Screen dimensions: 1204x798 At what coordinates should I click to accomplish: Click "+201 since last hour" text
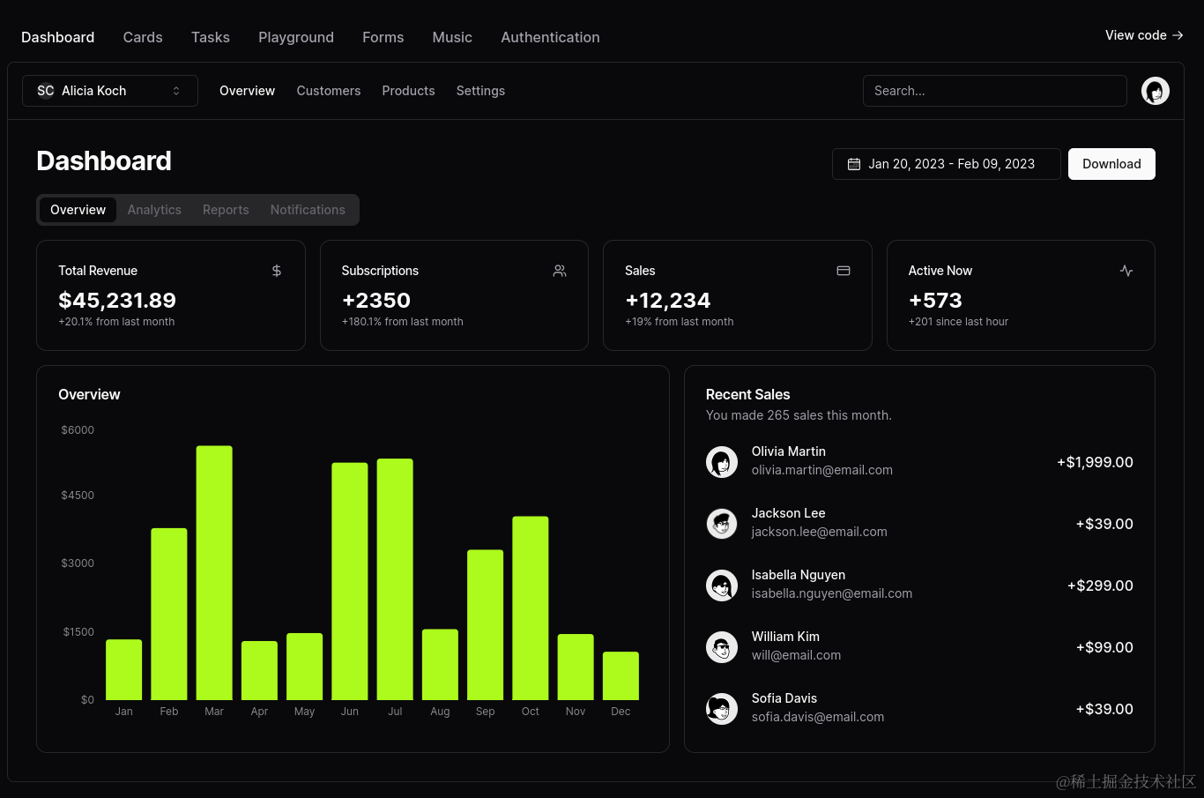[958, 322]
